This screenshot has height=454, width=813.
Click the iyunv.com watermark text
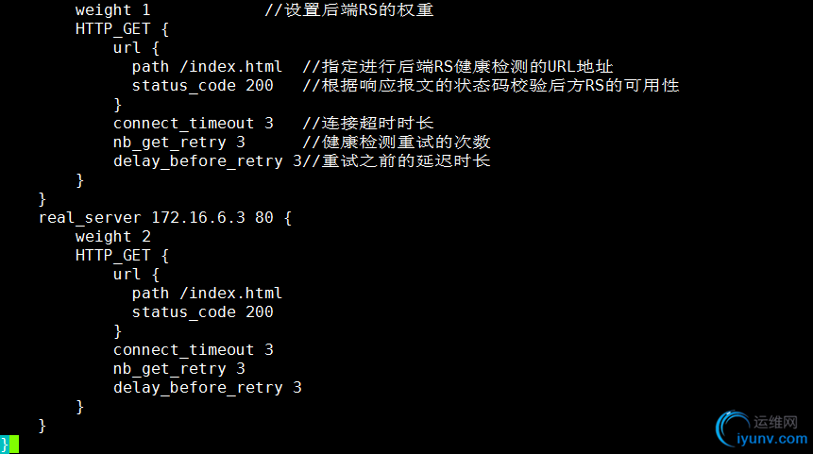(771, 439)
